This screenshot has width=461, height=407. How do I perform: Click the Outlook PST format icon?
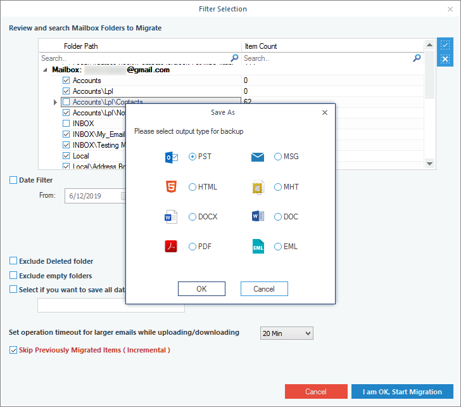pyautogui.click(x=171, y=157)
